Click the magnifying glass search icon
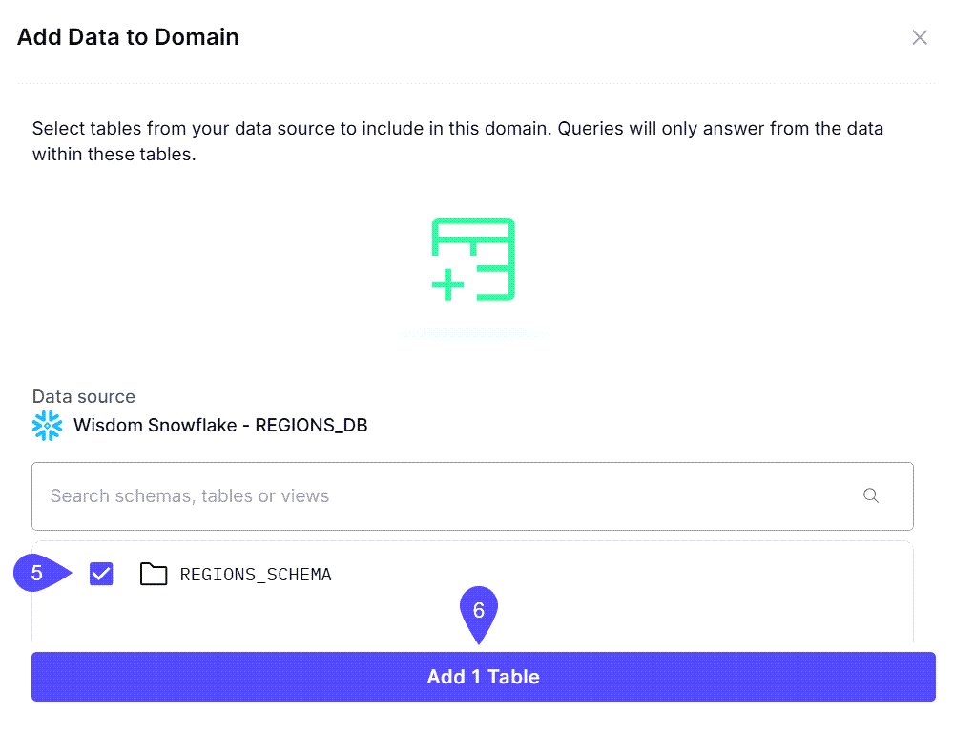 coord(870,495)
